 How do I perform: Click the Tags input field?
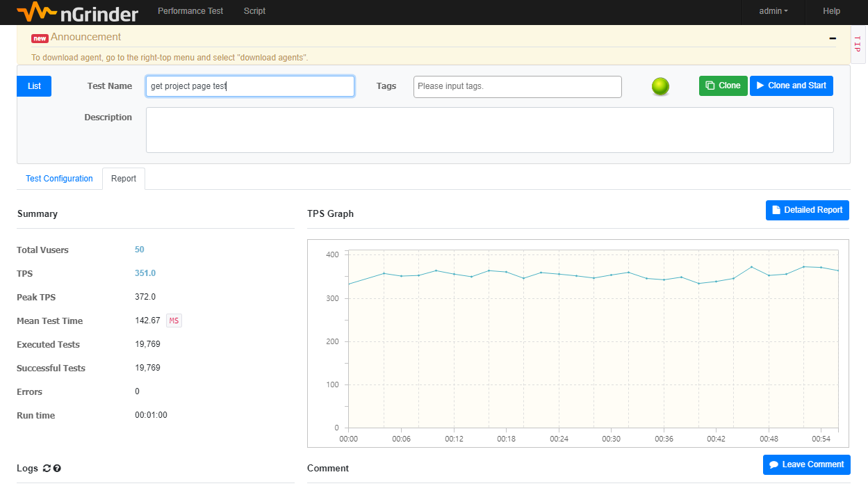point(518,87)
